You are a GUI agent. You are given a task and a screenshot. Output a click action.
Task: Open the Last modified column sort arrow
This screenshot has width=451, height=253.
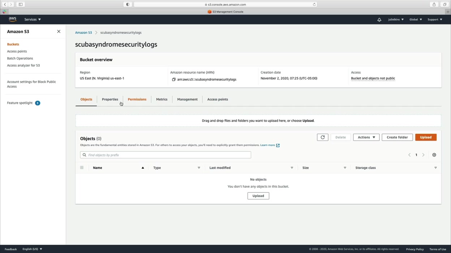tap(292, 168)
